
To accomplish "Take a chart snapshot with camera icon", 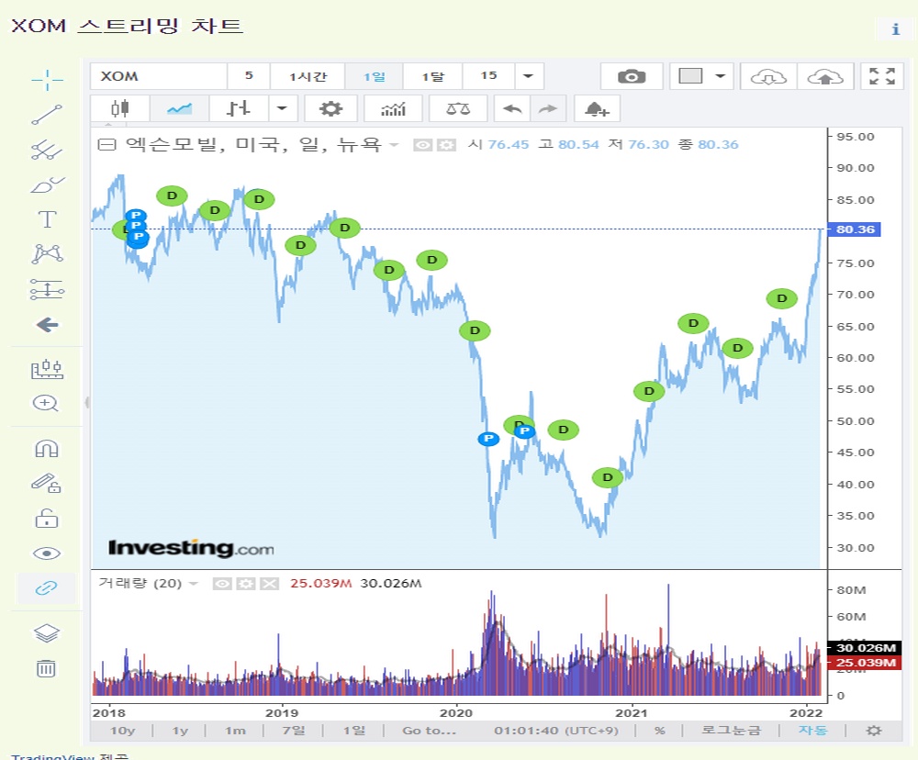I will point(632,77).
